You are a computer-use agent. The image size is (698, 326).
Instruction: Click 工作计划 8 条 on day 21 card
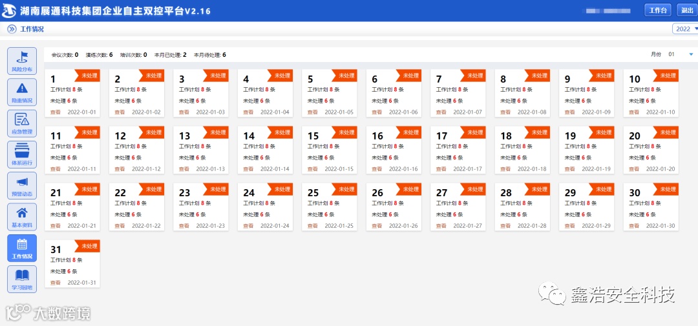[x=67, y=203]
